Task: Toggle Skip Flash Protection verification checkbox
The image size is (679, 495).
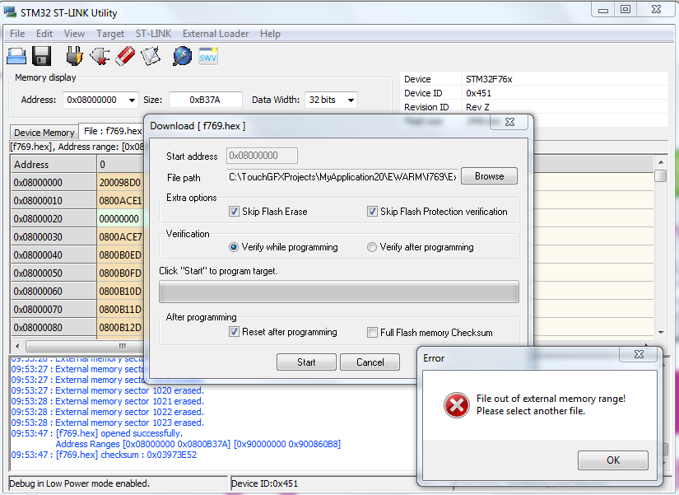Action: click(372, 212)
